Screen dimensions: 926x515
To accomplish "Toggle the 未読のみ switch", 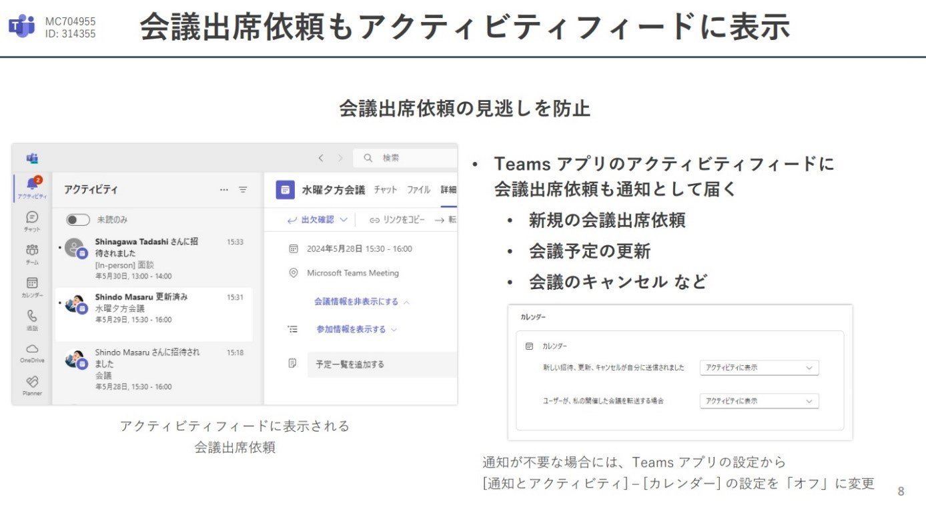I will pos(78,220).
